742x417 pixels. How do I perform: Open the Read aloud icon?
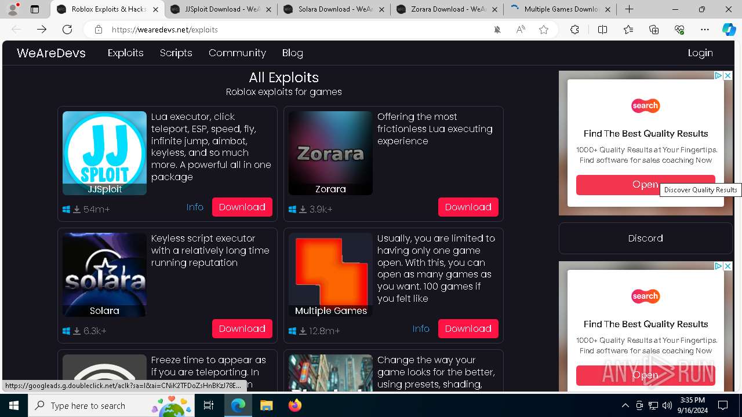point(521,30)
